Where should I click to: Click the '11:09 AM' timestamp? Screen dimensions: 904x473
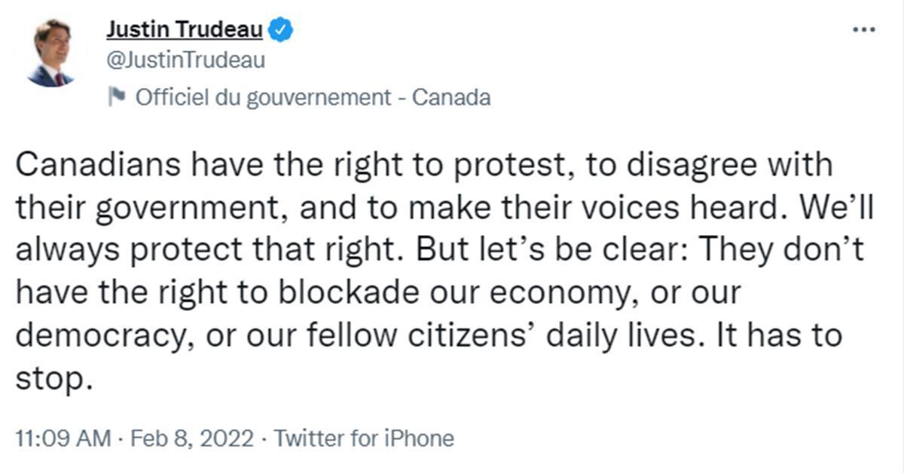coord(63,438)
